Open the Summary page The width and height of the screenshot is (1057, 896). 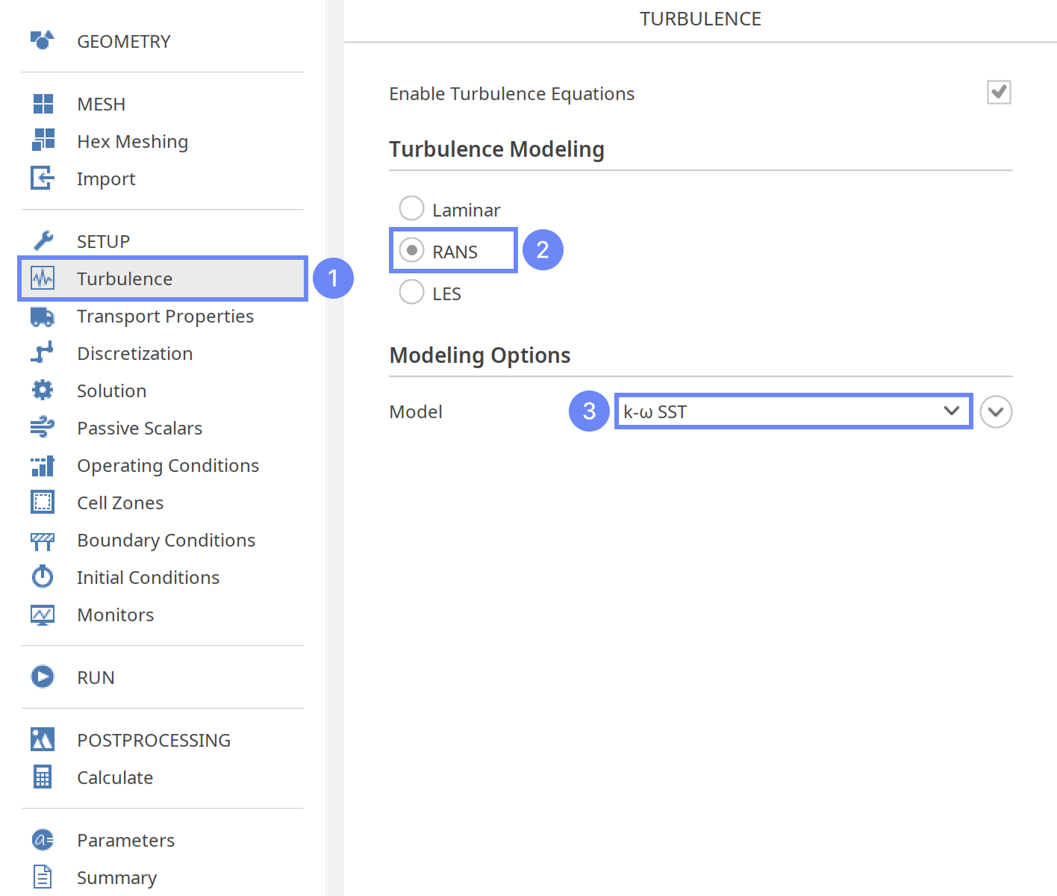click(116, 877)
